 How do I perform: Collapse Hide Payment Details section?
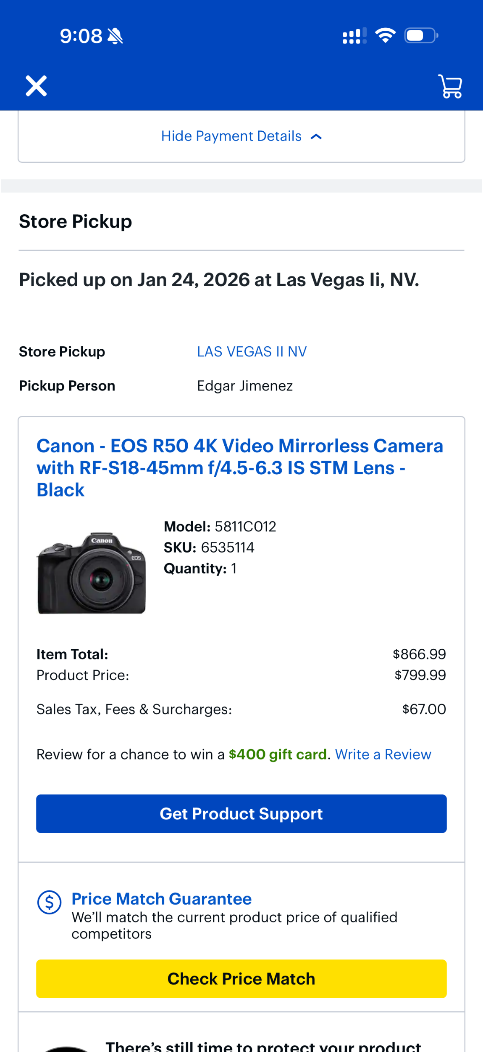pos(231,136)
